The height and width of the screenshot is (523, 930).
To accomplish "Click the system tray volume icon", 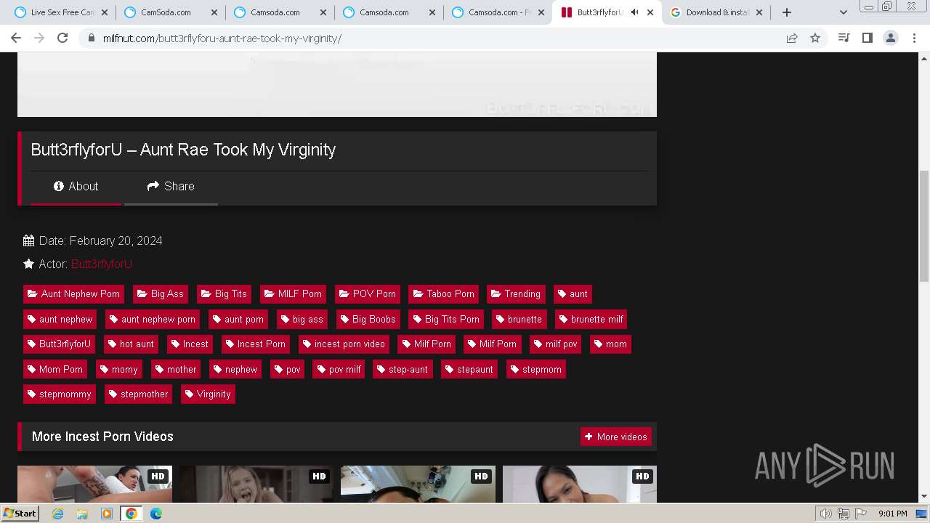I will tap(826, 514).
